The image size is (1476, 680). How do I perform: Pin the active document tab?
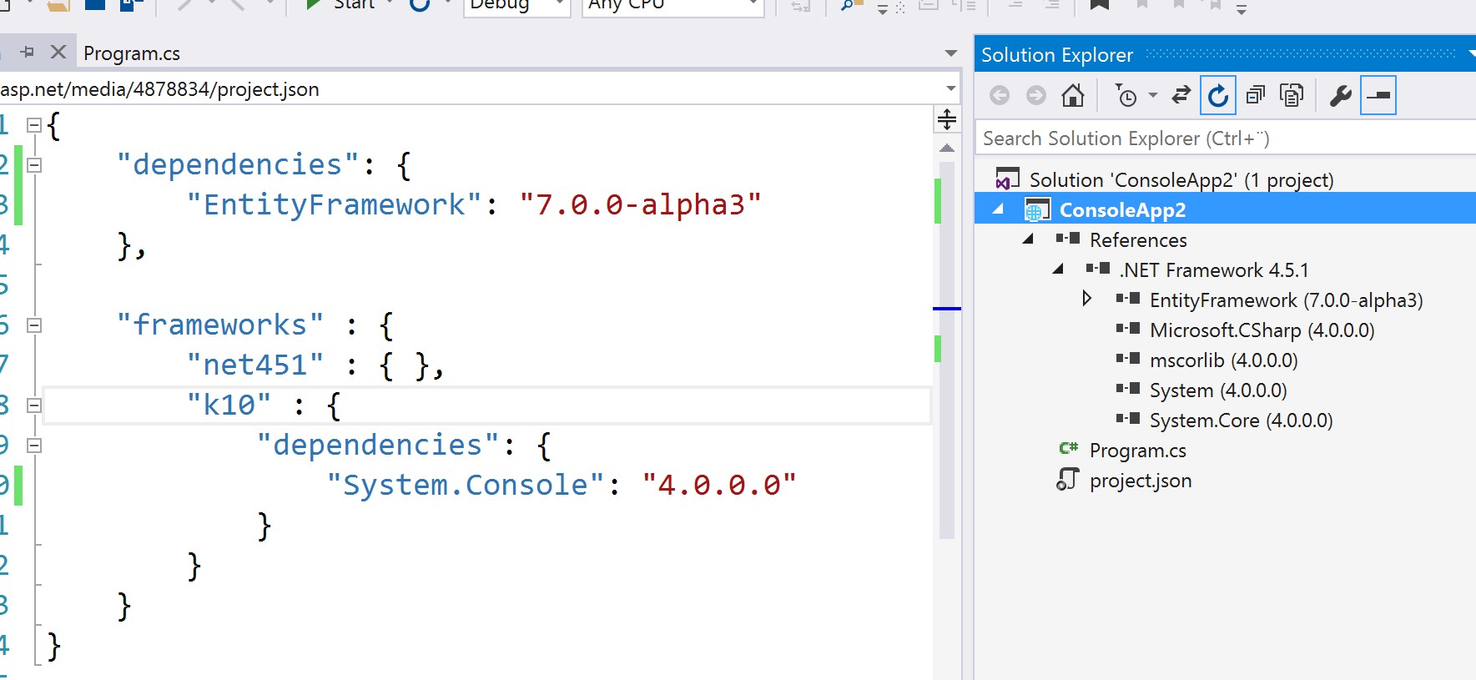click(28, 52)
